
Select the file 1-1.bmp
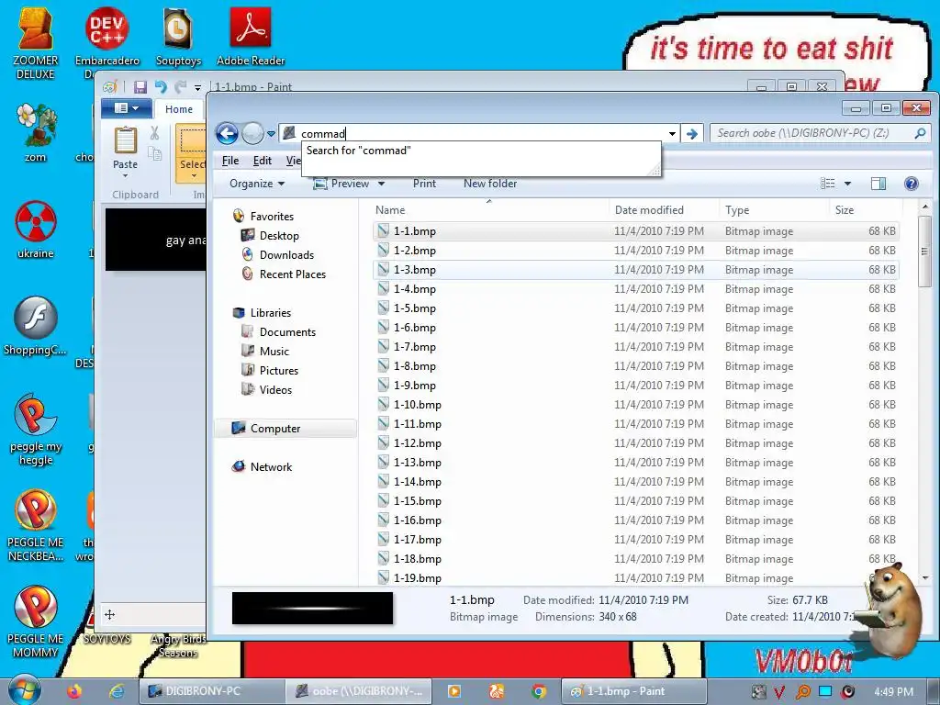[x=635, y=230]
